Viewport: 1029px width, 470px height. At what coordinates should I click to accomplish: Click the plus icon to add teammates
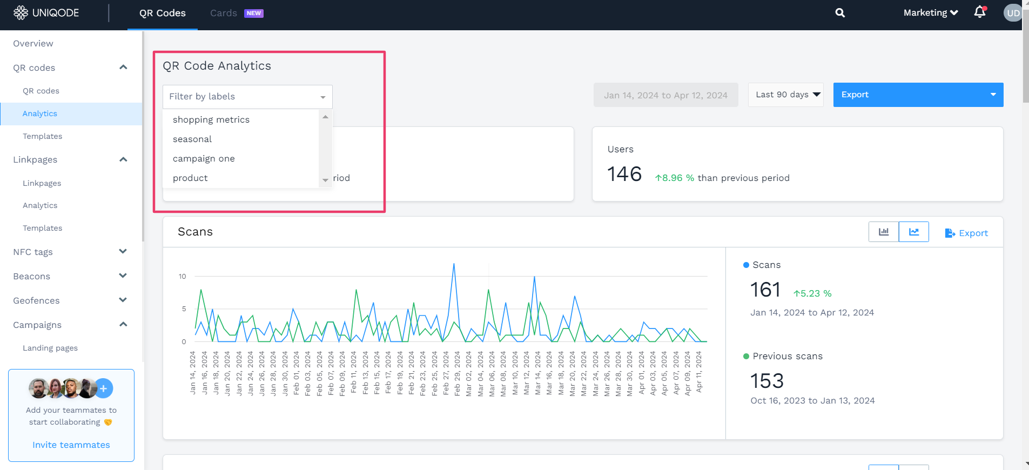click(x=104, y=388)
